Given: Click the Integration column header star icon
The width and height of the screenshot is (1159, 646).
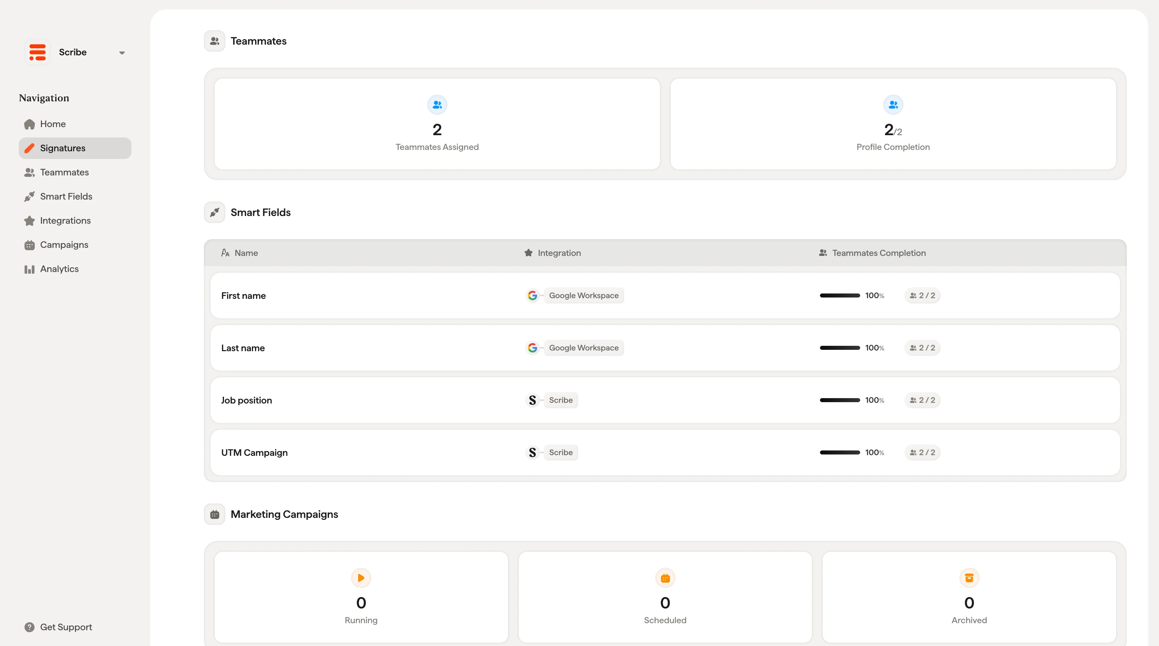Looking at the screenshot, I should click(528, 253).
